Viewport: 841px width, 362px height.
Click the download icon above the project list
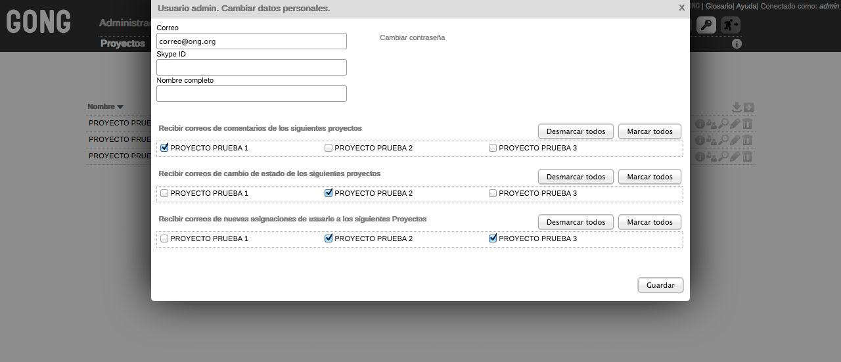pos(737,107)
